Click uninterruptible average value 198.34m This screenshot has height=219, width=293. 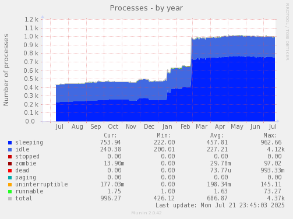[x=219, y=185]
